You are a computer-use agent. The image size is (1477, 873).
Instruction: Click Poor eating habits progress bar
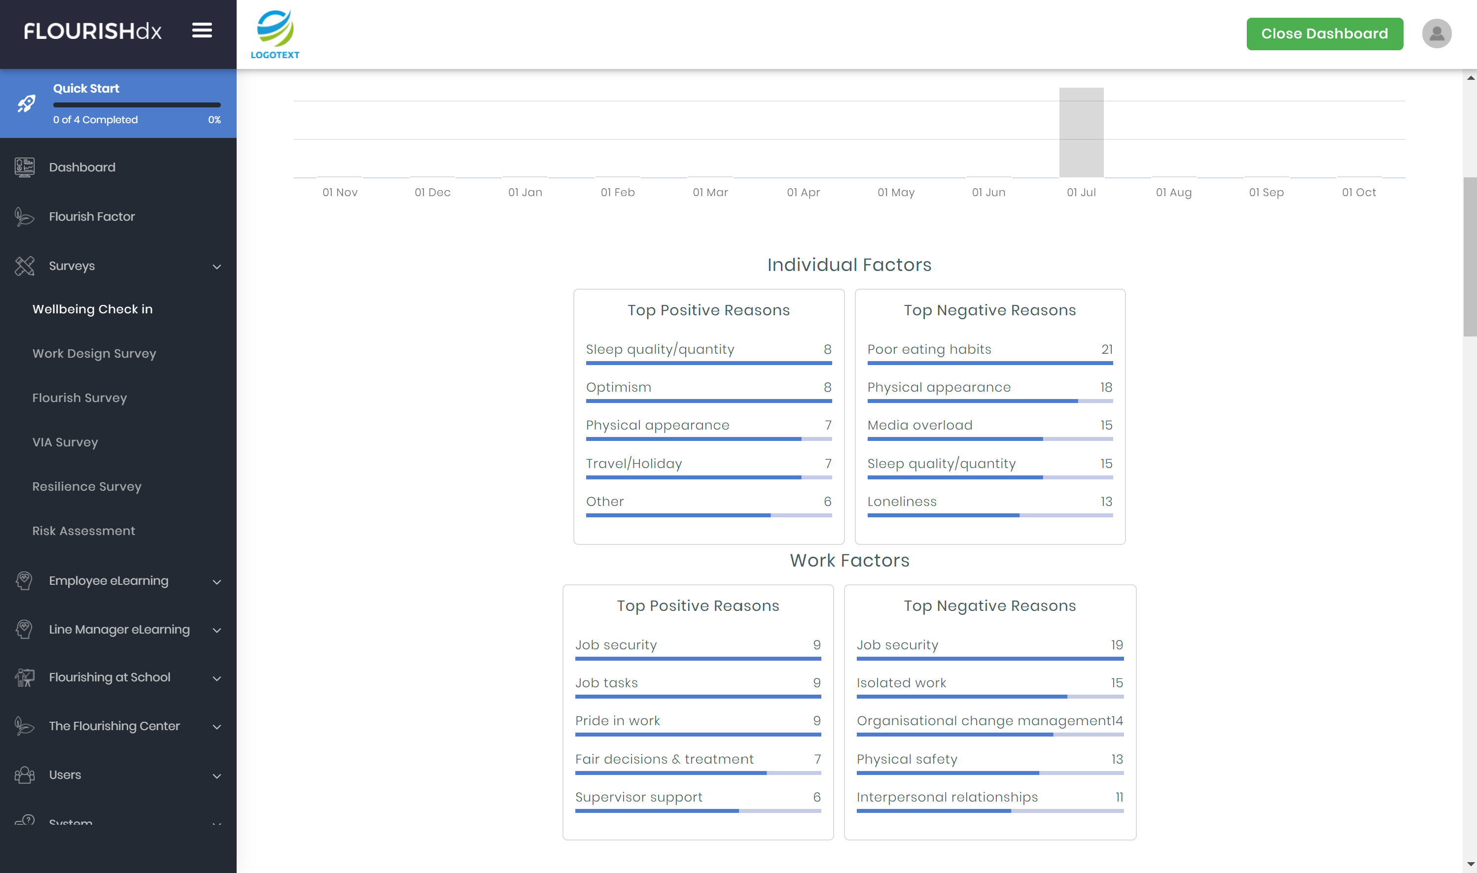(x=989, y=363)
